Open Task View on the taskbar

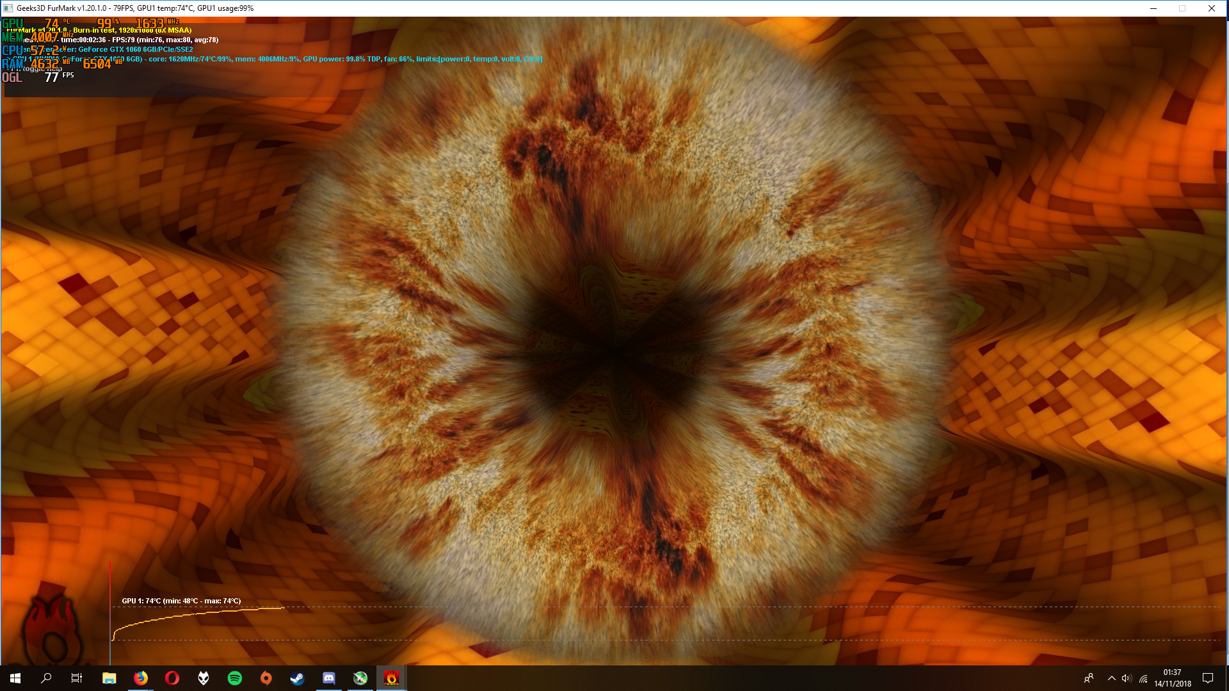pos(77,678)
